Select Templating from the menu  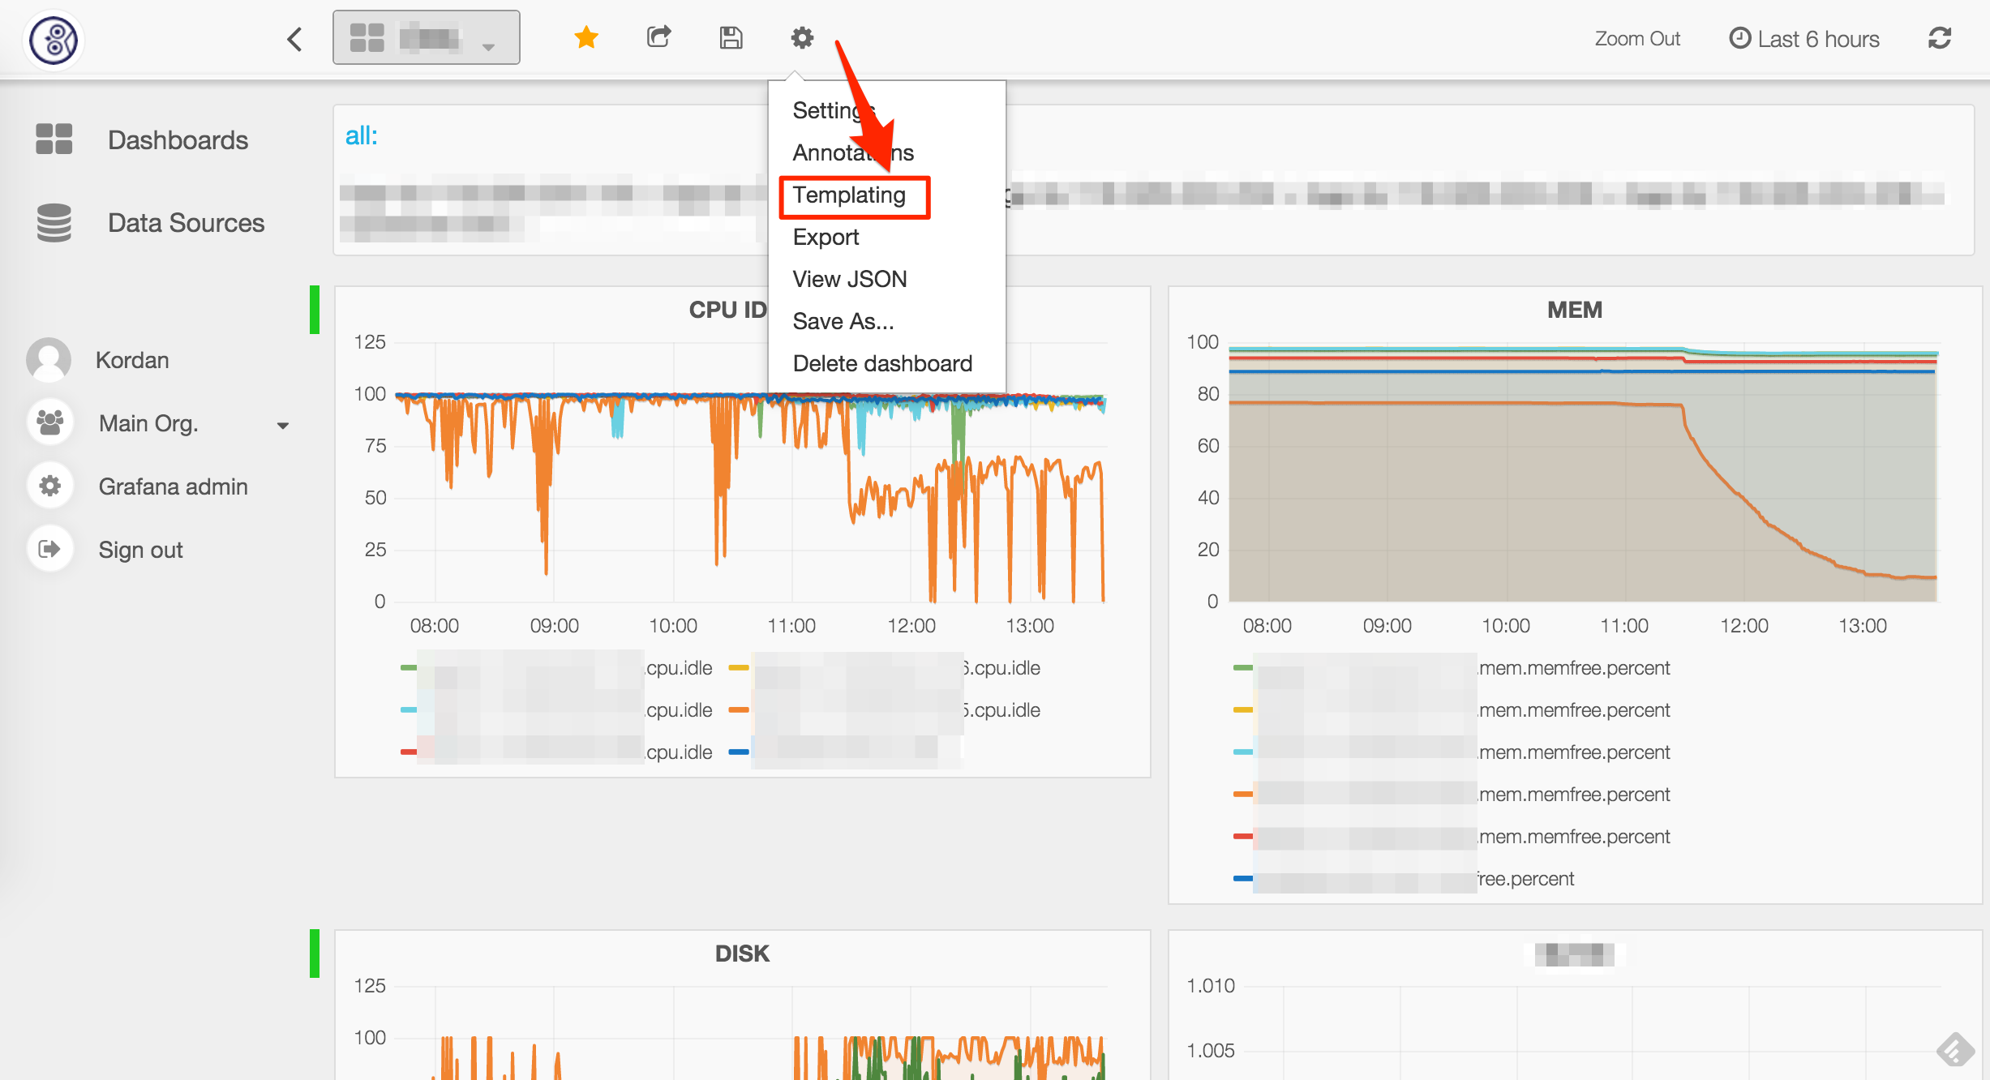(x=849, y=195)
